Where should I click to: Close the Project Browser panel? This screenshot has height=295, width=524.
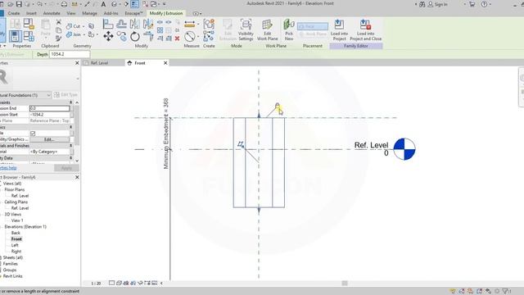(77, 177)
